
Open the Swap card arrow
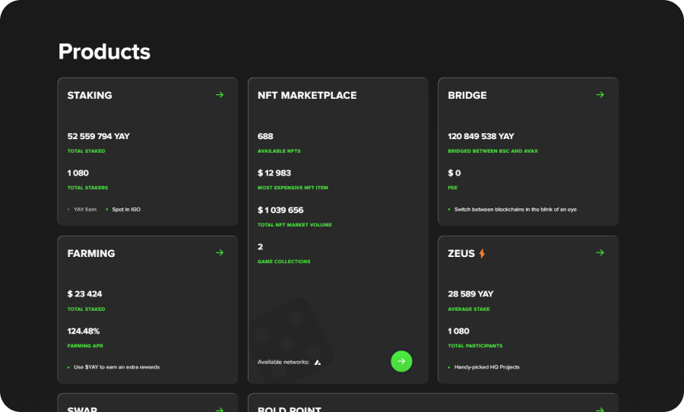(x=220, y=410)
